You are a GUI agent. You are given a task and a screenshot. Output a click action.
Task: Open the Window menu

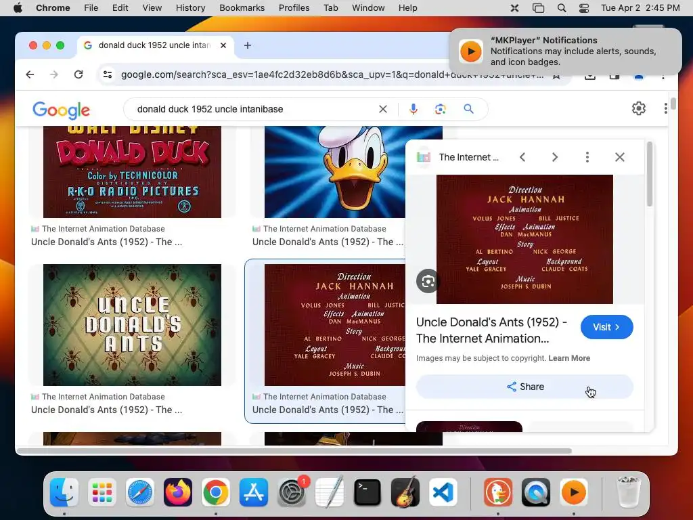tap(368, 7)
